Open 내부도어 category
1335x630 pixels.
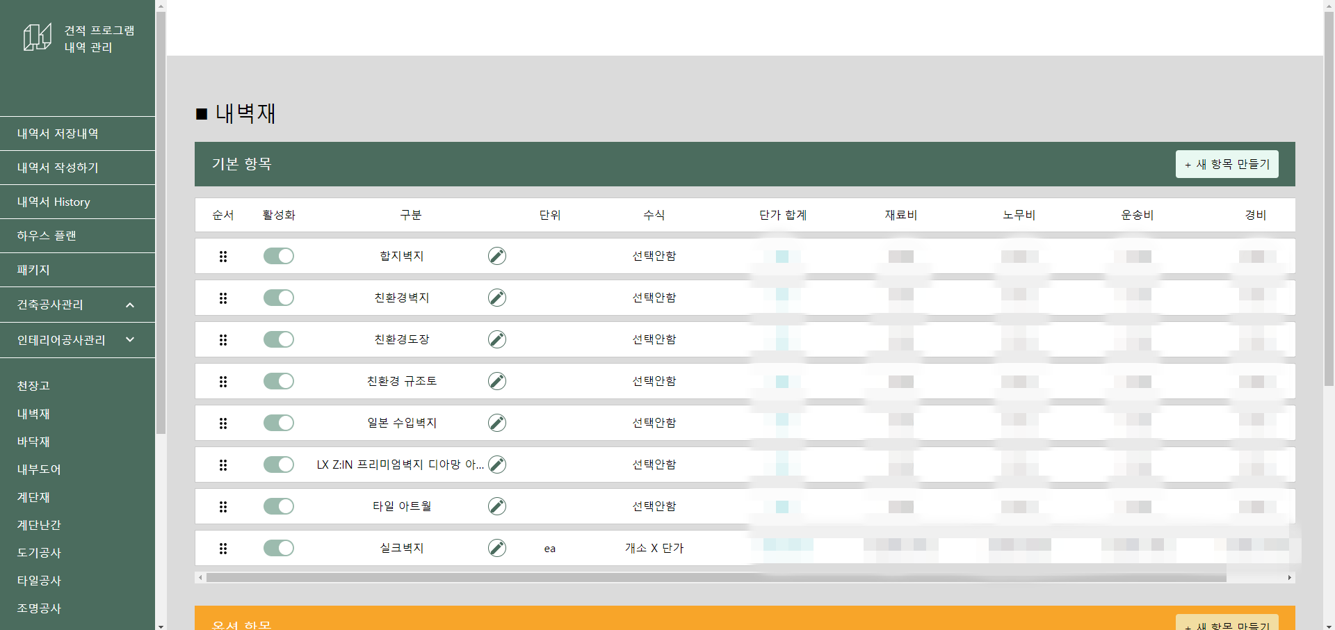coord(39,469)
